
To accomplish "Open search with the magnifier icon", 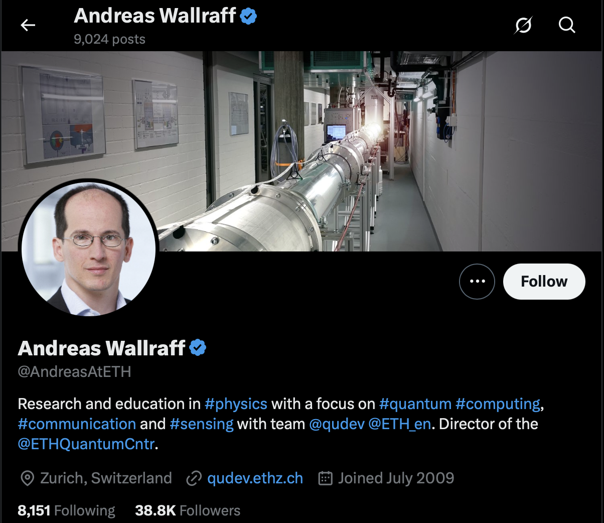I will 567,25.
